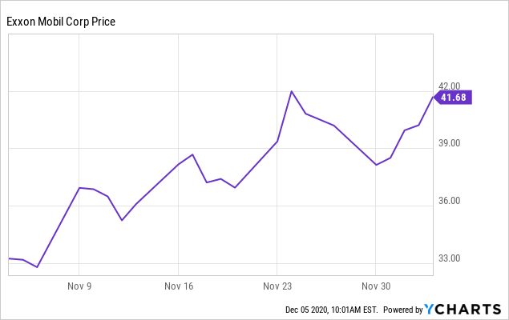
Task: Click the purple 41.68 price tag
Action: coord(454,98)
